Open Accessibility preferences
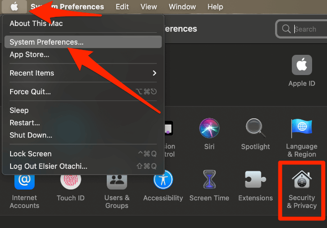The height and width of the screenshot is (228, 327). (163, 186)
